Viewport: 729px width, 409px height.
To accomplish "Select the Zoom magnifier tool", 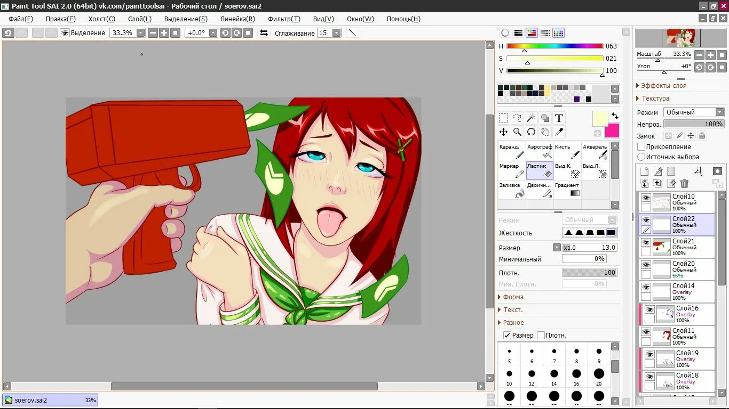I will (517, 132).
